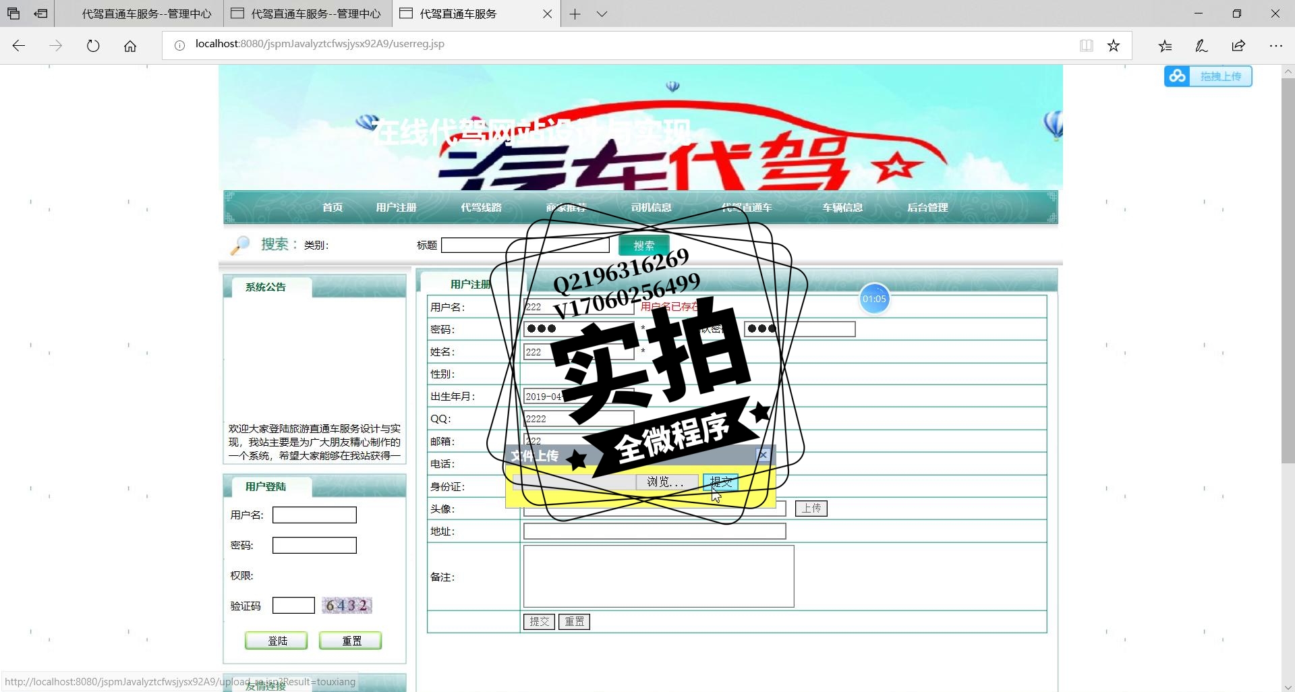The image size is (1295, 692).
Task: Click the 登陆 button
Action: (x=277, y=641)
